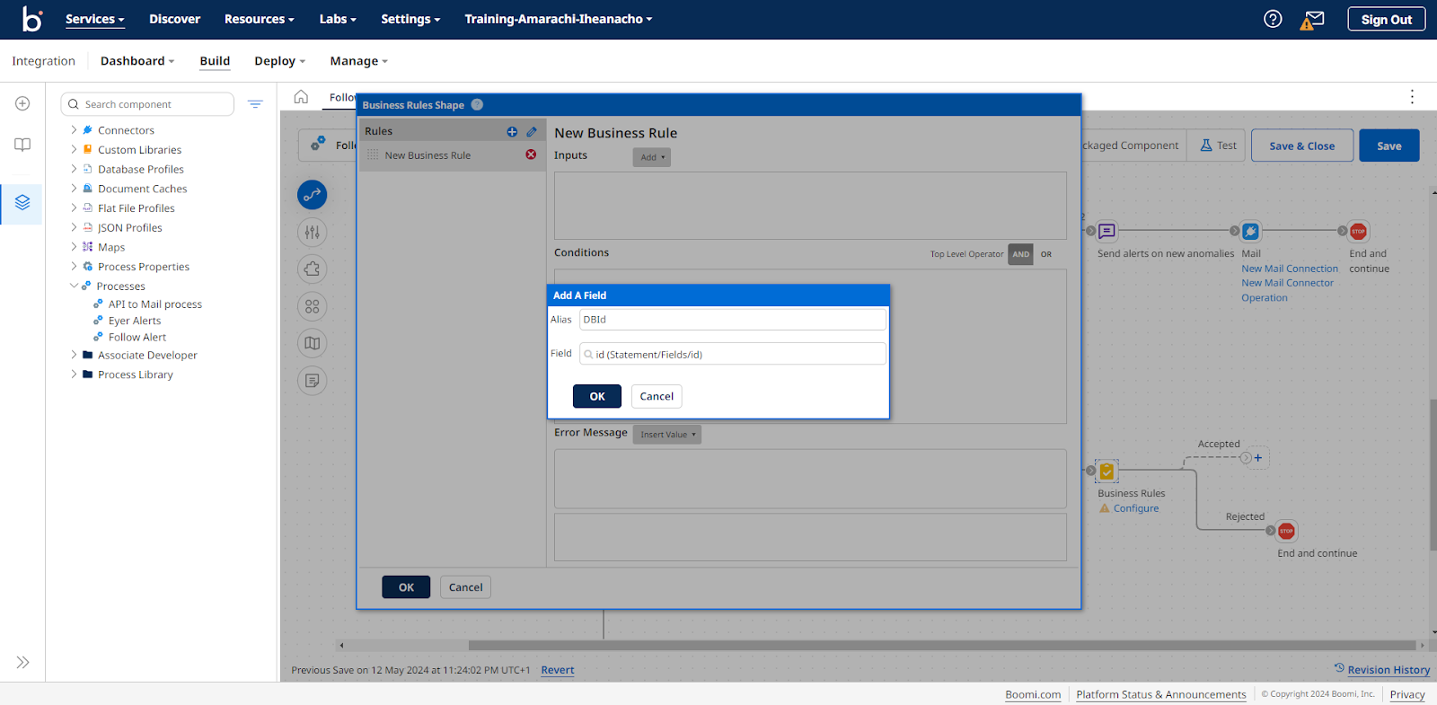This screenshot has width=1437, height=705.
Task: Add a new rule with plus icon
Action: pos(512,131)
